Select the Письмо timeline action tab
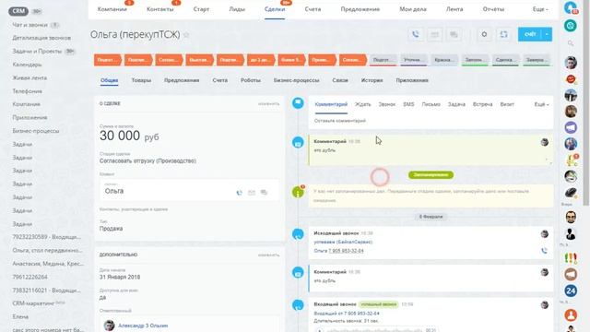Image resolution: width=590 pixels, height=332 pixels. click(431, 104)
